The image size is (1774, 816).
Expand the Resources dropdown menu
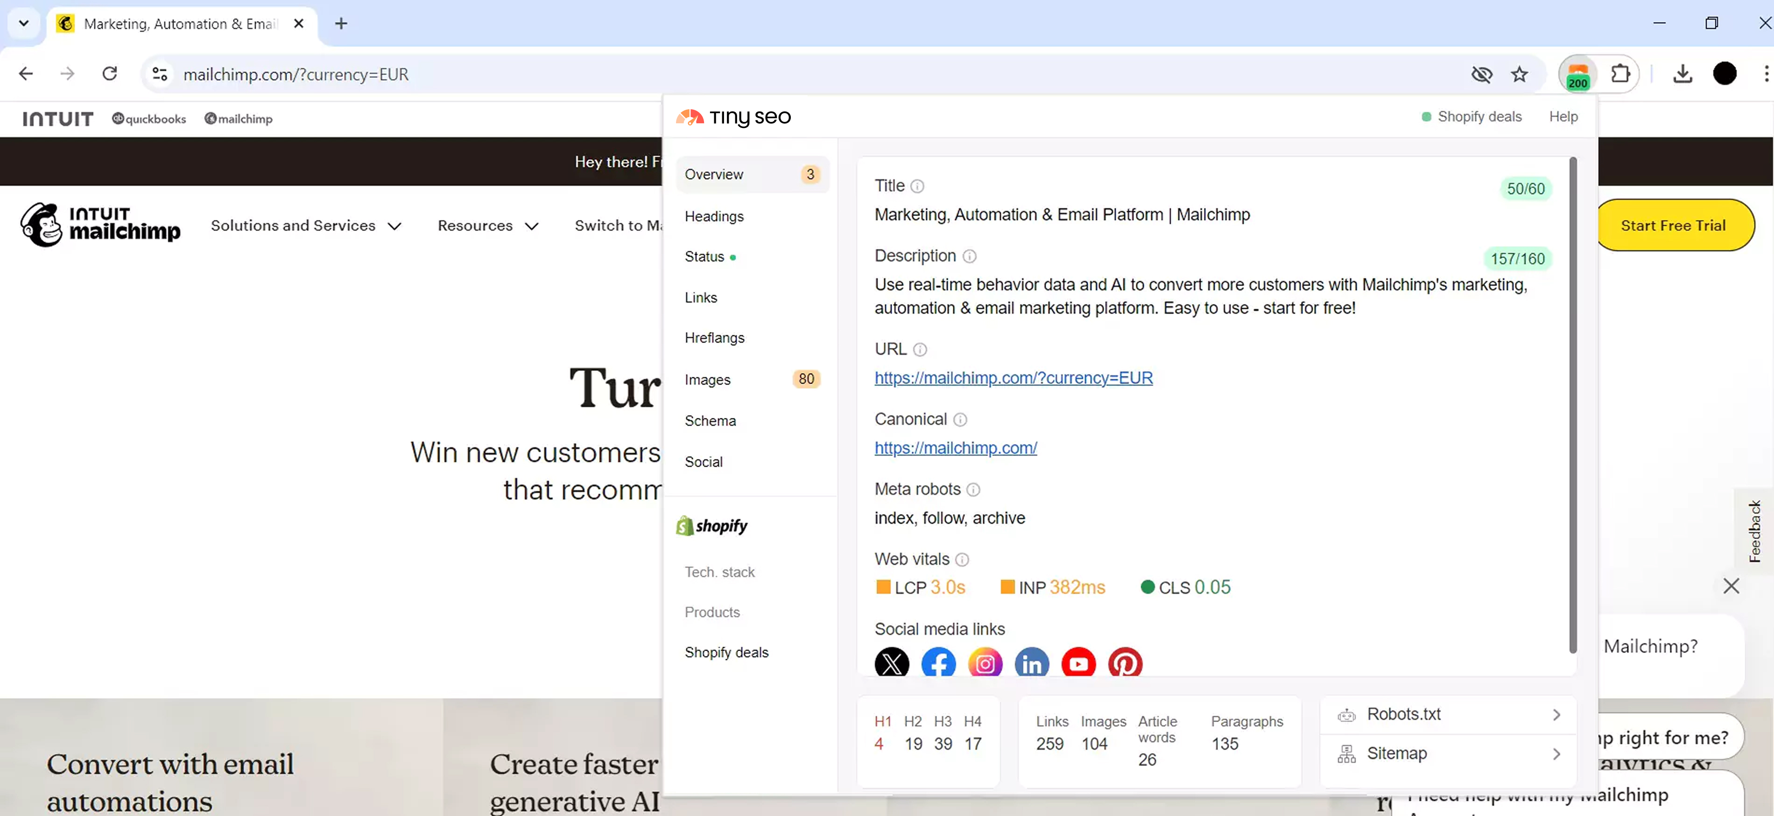pyautogui.click(x=487, y=226)
